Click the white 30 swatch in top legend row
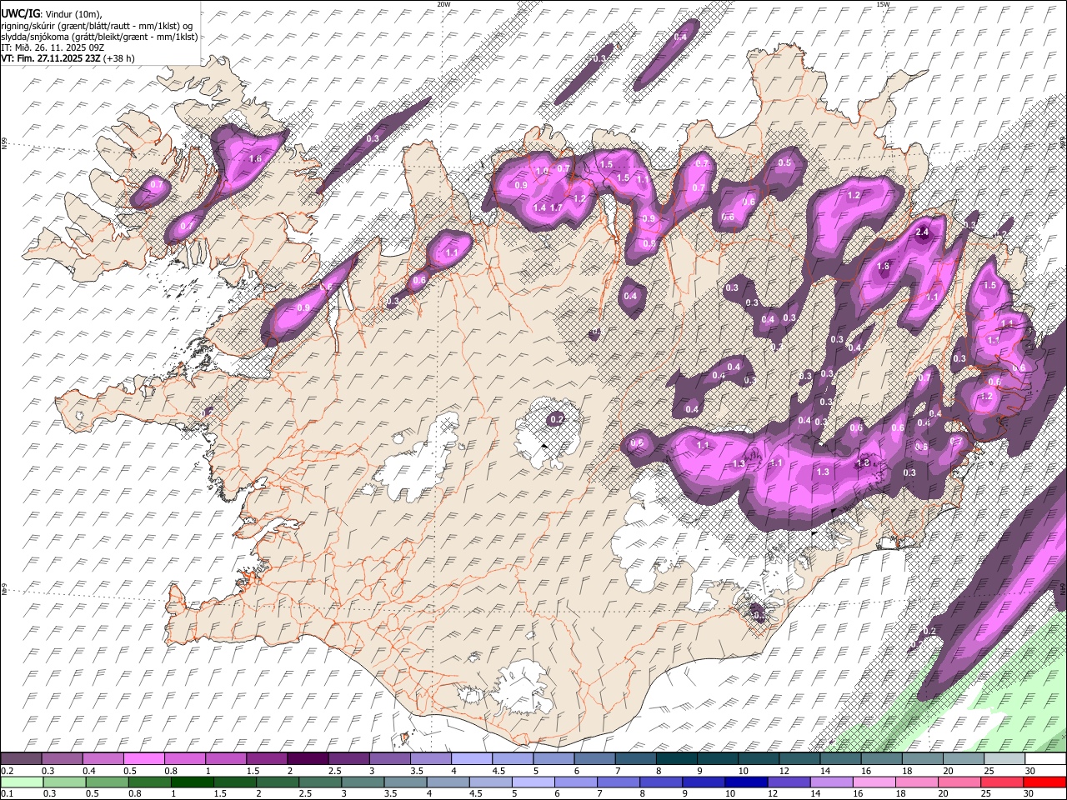The width and height of the screenshot is (1067, 800). click(1046, 759)
